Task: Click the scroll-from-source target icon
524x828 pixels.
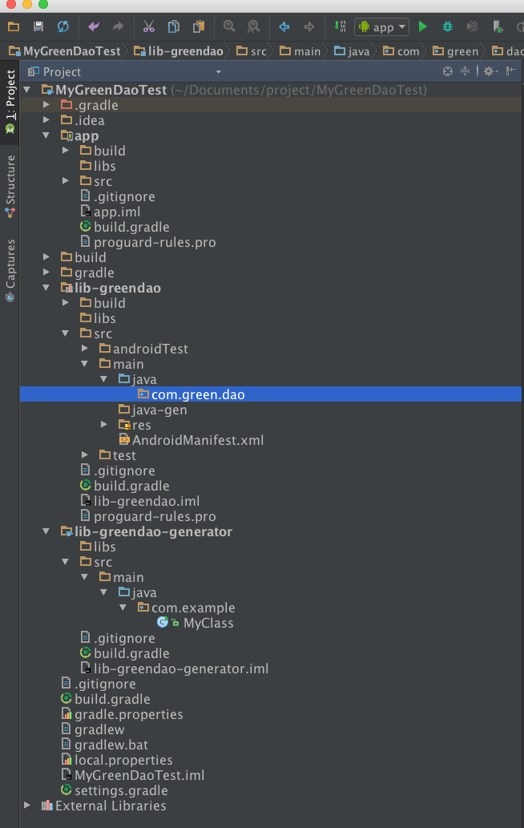Action: [448, 72]
